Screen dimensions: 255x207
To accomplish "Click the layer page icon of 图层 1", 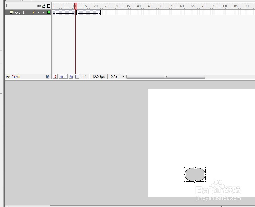I will click(x=12, y=12).
